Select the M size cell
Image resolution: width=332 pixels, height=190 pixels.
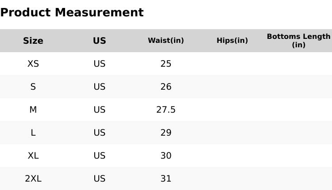click(x=33, y=110)
